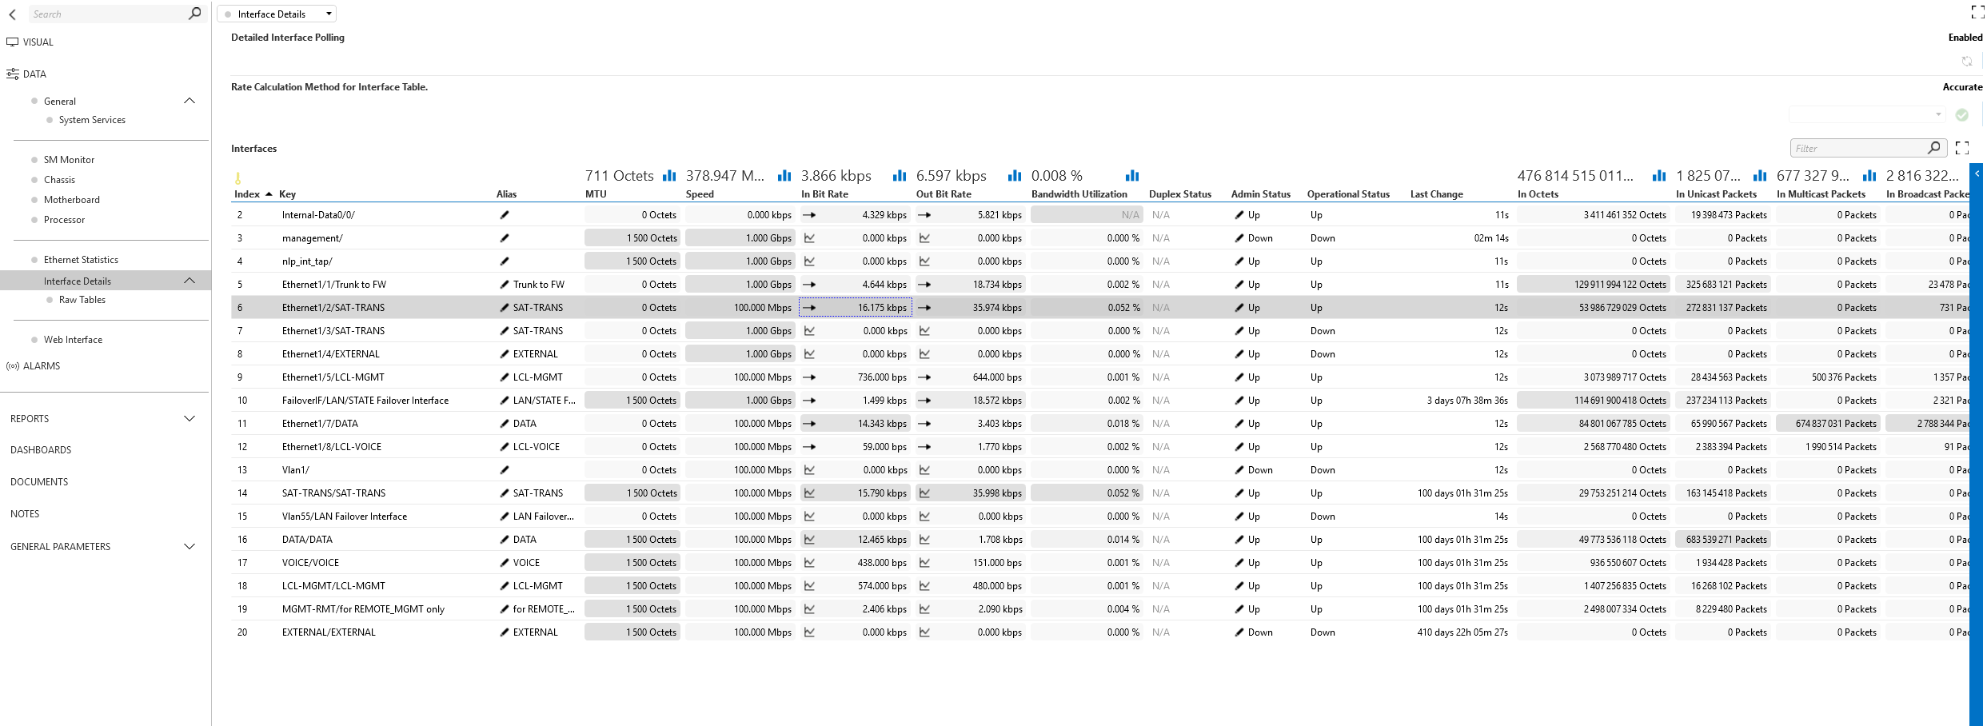The height and width of the screenshot is (726, 1987).
Task: Open the In Bit Rate histogram icon
Action: [x=900, y=176]
